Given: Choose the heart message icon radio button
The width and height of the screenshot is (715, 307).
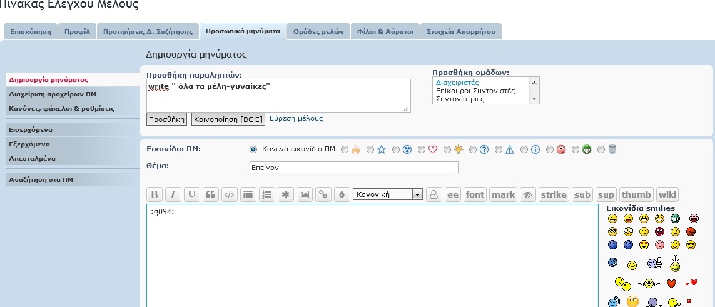Looking at the screenshot, I should pyautogui.click(x=422, y=149).
